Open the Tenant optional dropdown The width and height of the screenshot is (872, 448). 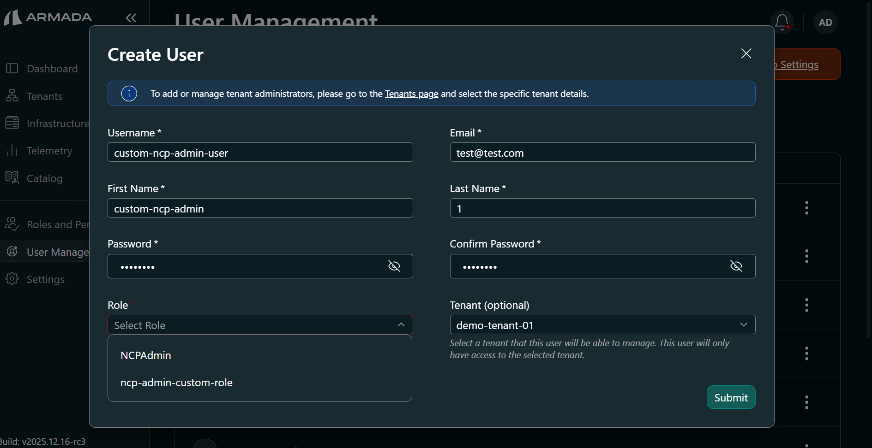[x=744, y=324]
